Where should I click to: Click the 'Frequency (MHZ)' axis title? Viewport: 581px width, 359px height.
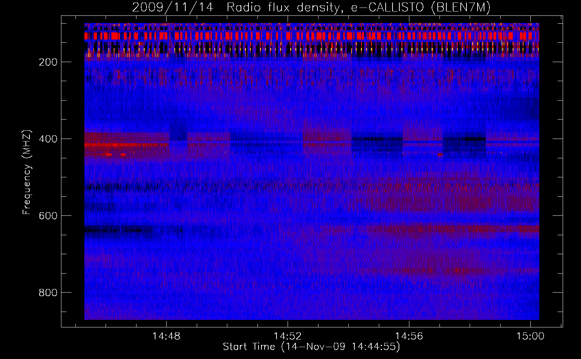(x=27, y=172)
